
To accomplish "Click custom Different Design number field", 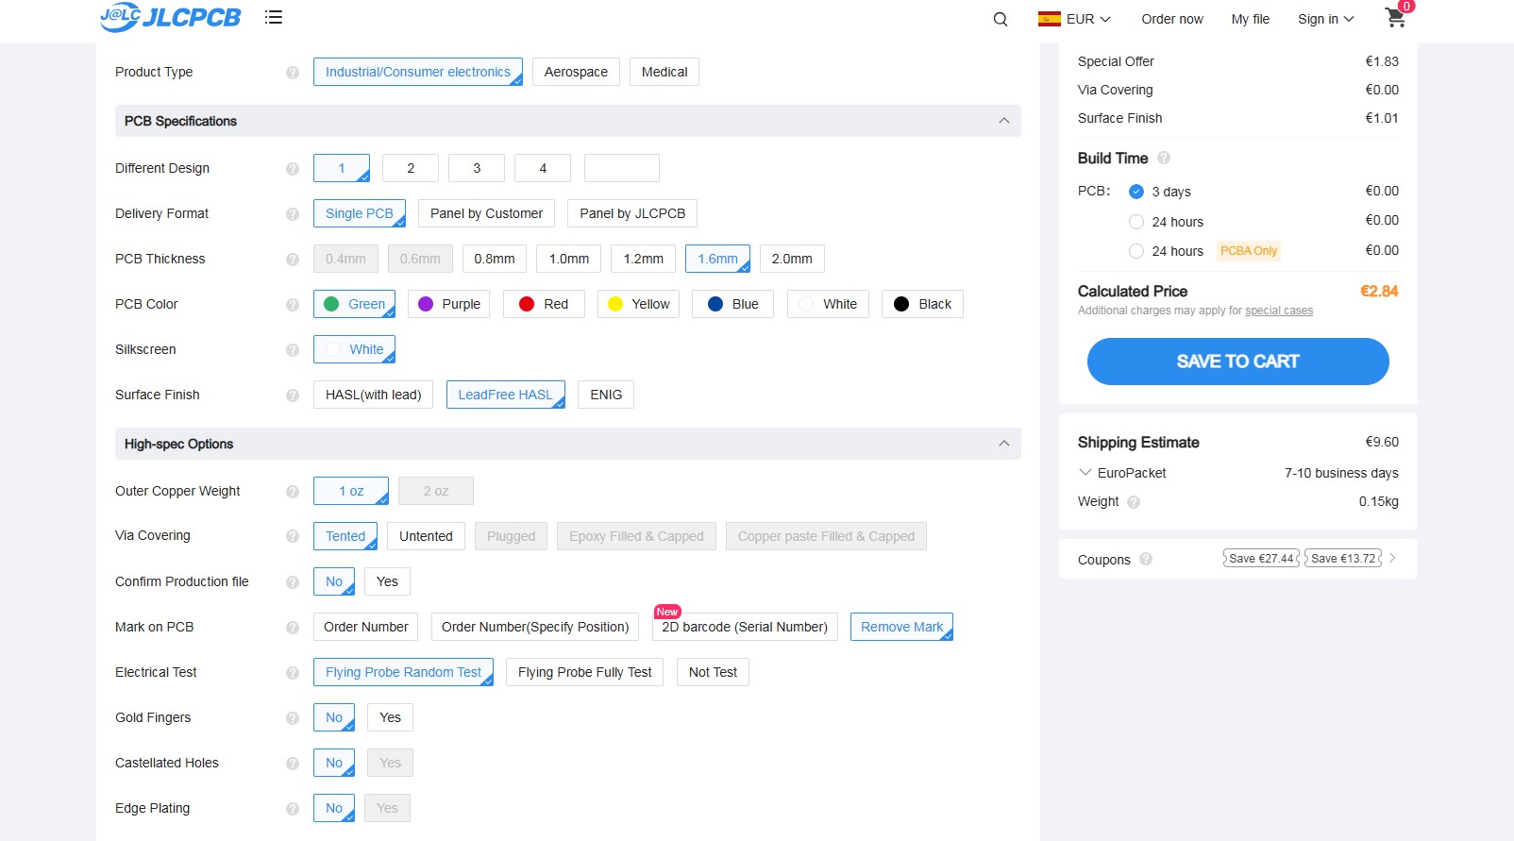I will click(621, 168).
